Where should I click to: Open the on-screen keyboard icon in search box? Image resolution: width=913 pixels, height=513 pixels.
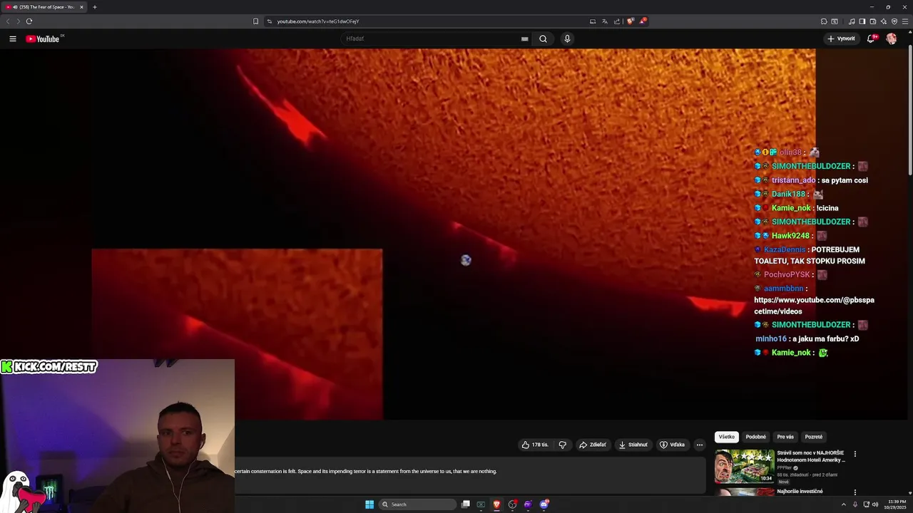pyautogui.click(x=524, y=38)
